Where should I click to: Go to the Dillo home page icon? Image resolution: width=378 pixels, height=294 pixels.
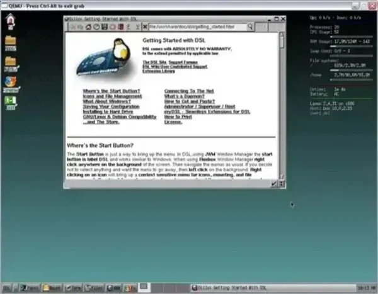pyautogui.click(x=88, y=27)
